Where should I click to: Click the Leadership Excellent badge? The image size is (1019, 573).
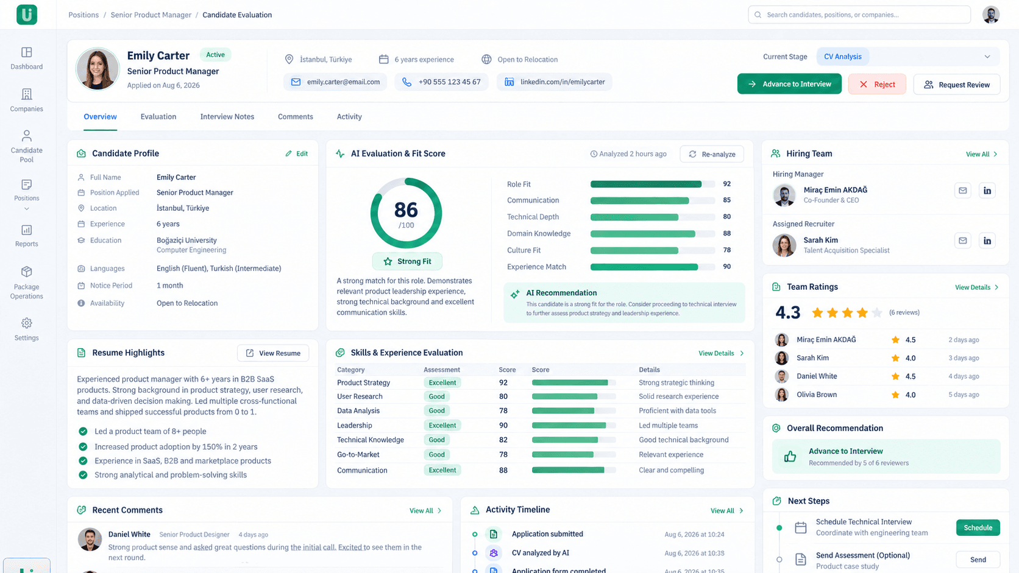coord(442,425)
